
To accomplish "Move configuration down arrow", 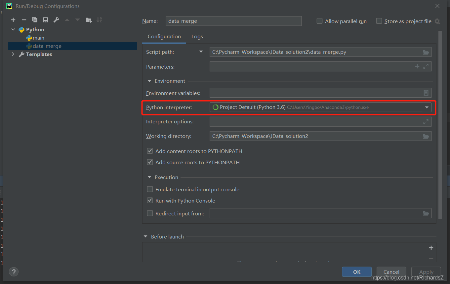I will (x=78, y=20).
